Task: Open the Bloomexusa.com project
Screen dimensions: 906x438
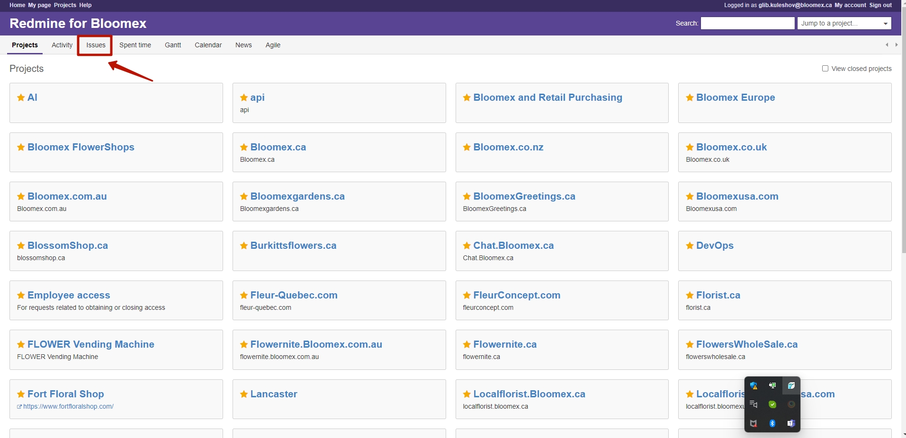Action: (x=737, y=196)
